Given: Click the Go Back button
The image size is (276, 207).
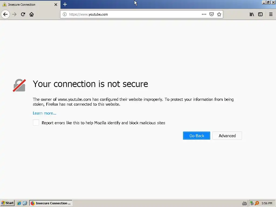Looking at the screenshot, I should coord(196,136).
